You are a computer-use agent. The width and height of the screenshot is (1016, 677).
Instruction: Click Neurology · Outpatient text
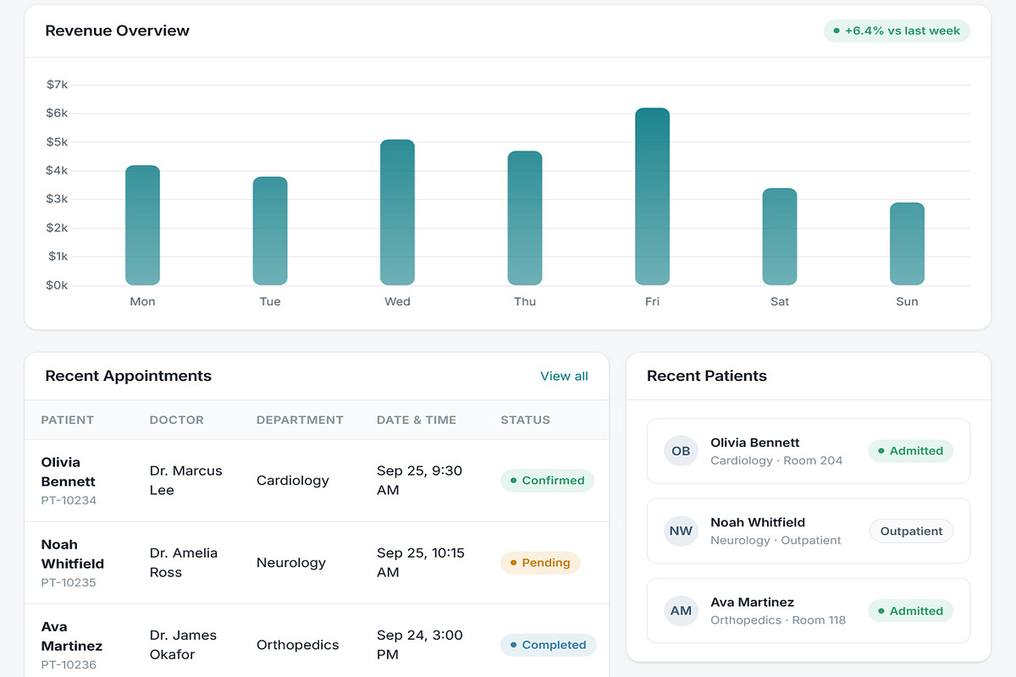(x=776, y=540)
